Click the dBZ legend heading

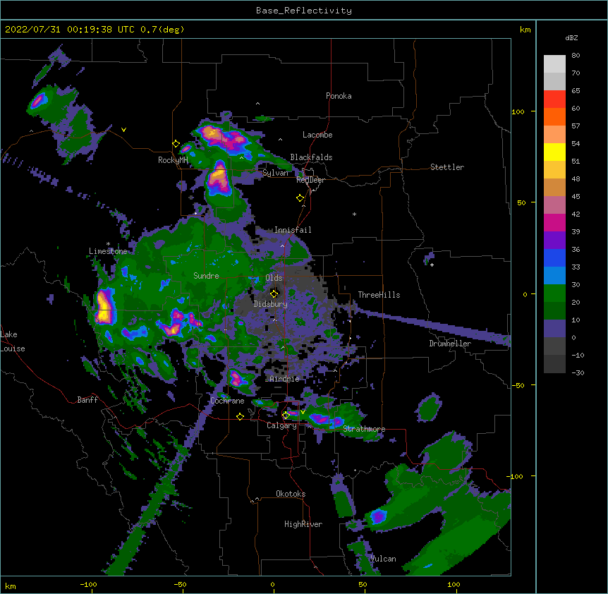(571, 38)
